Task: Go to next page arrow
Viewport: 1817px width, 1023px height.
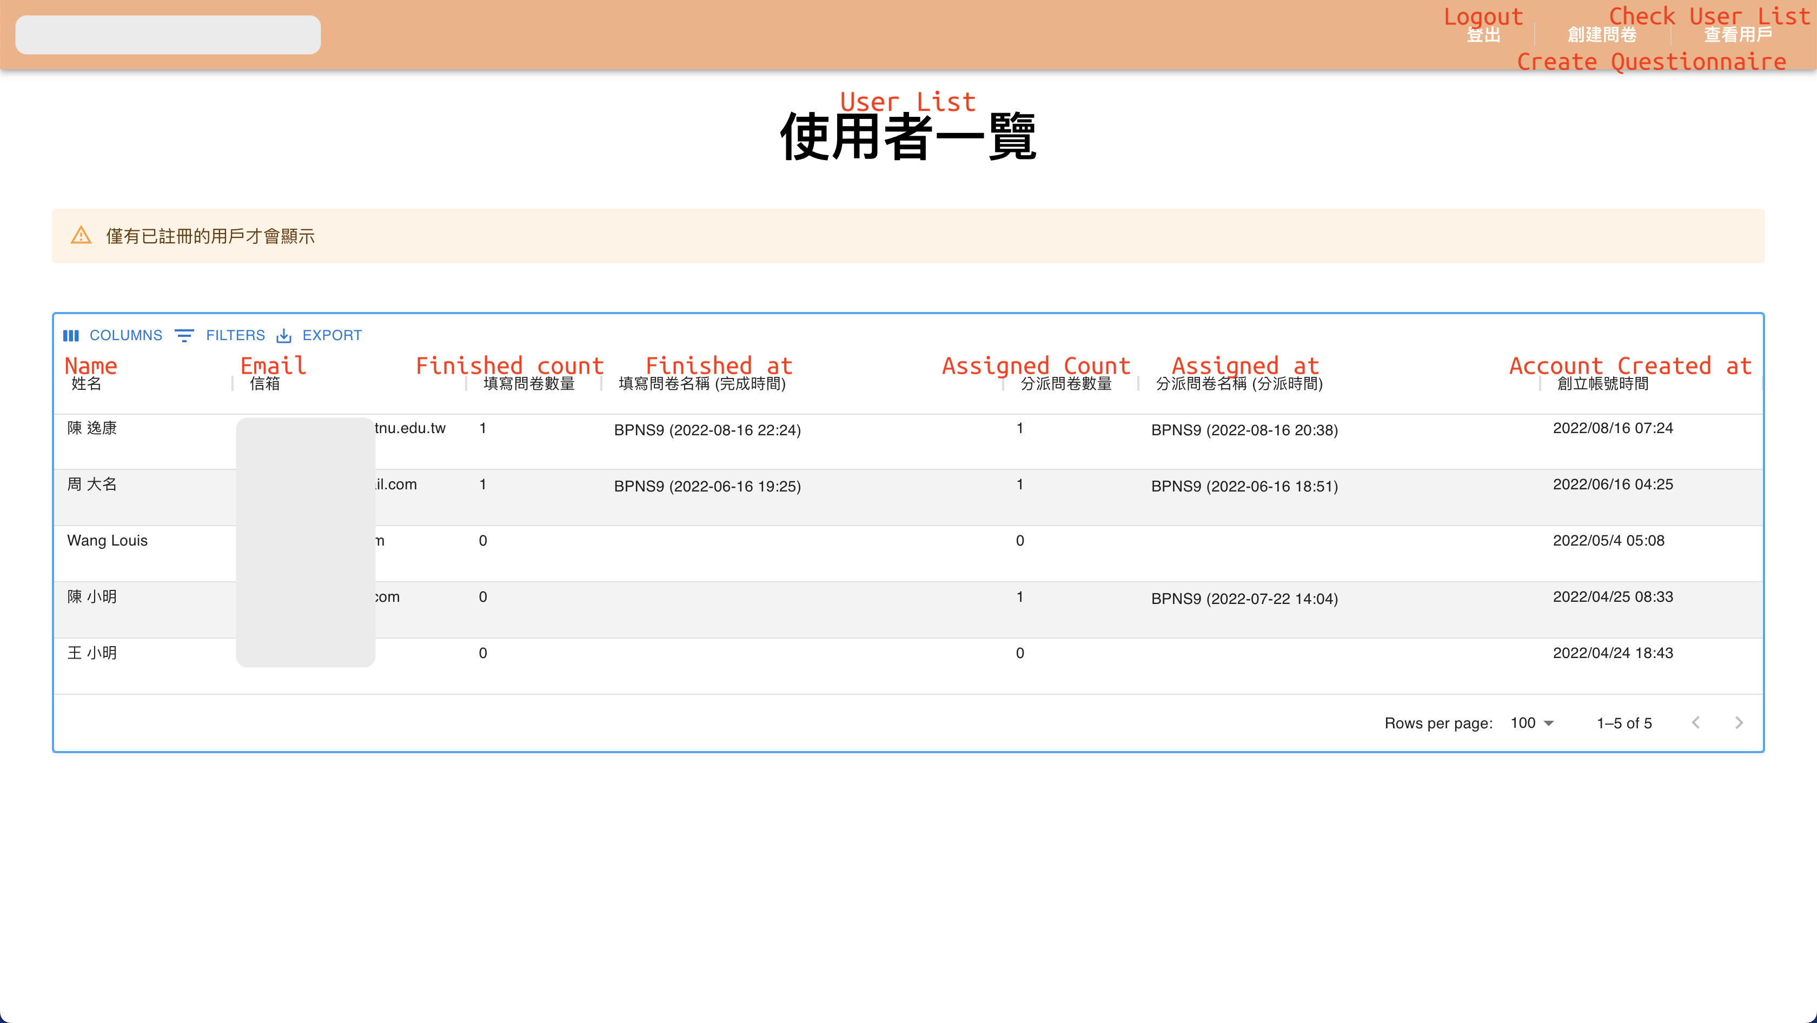Action: pos(1739,723)
